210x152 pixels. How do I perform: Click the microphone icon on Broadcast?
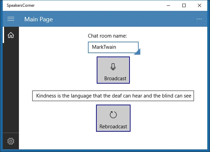click(113, 67)
